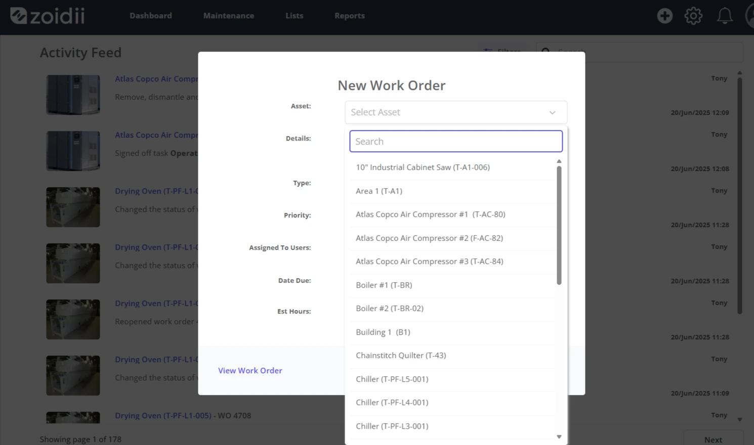Choose Atlas Copco Air Compressor #3 (T-AC-84)
Viewport: 754px width, 445px height.
point(452,261)
